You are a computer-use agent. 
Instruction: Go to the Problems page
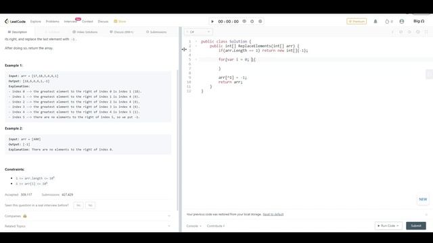coord(53,21)
